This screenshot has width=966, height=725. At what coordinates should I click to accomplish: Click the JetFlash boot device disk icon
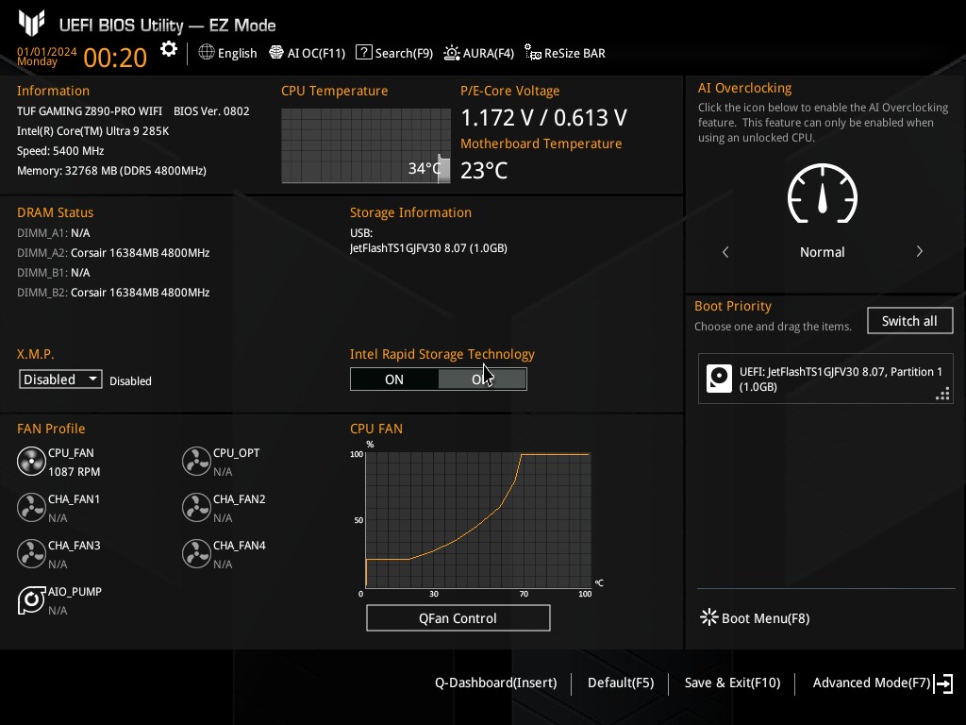719,379
